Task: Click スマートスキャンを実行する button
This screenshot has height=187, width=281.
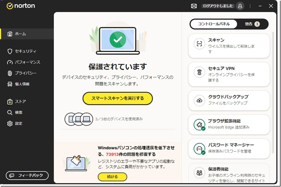Action: (118, 98)
